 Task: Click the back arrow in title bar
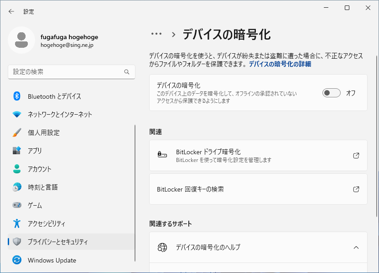coord(11,11)
